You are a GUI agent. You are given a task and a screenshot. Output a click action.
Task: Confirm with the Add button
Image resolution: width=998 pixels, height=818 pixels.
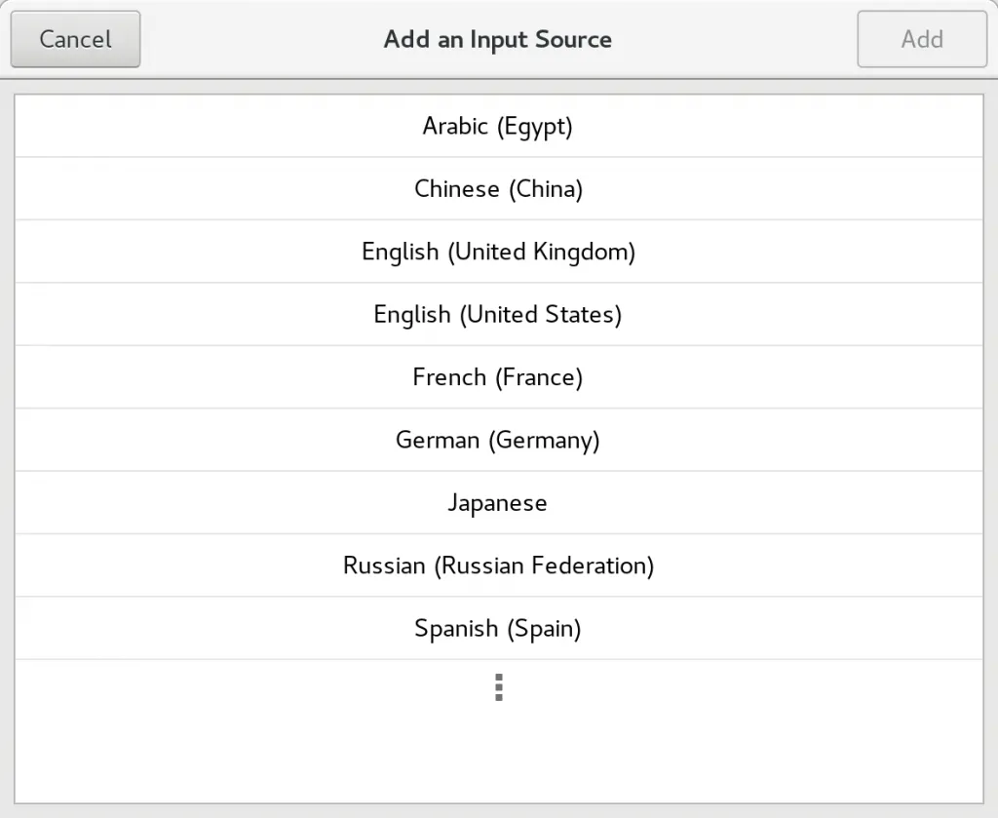921,39
